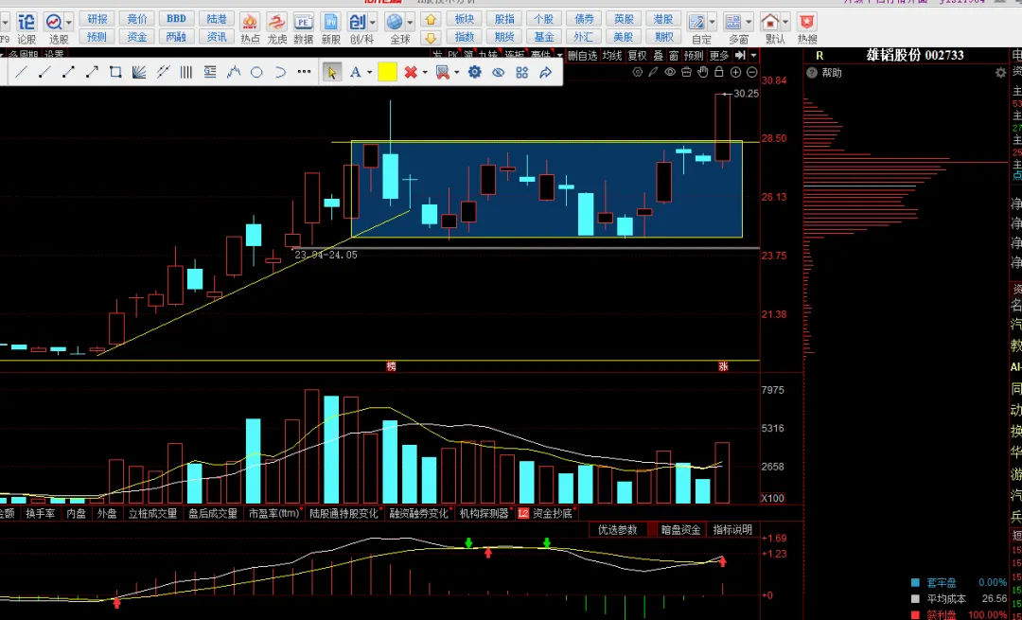
Task: Open the 热搜 hot search icon
Action: (x=807, y=28)
